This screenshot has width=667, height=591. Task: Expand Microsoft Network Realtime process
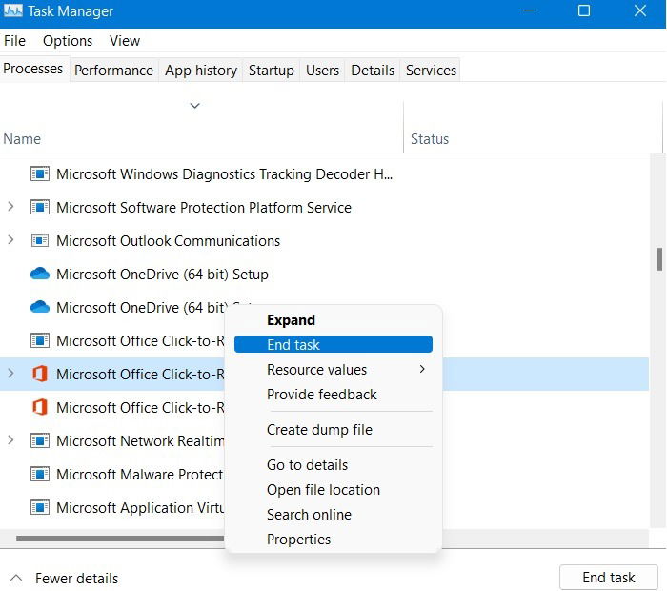10,440
